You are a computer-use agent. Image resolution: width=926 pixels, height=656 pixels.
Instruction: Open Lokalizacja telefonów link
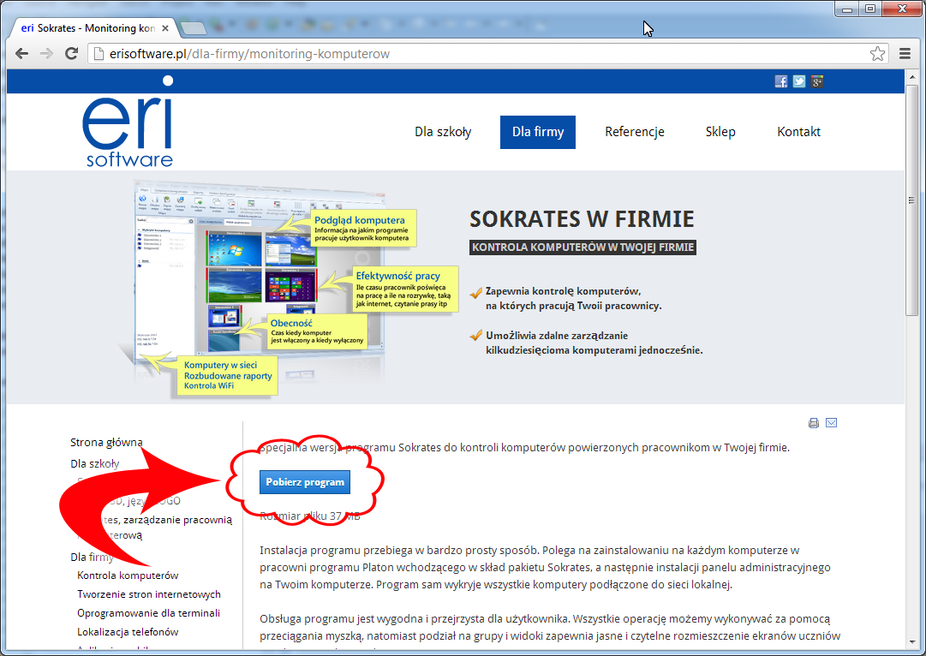point(128,632)
